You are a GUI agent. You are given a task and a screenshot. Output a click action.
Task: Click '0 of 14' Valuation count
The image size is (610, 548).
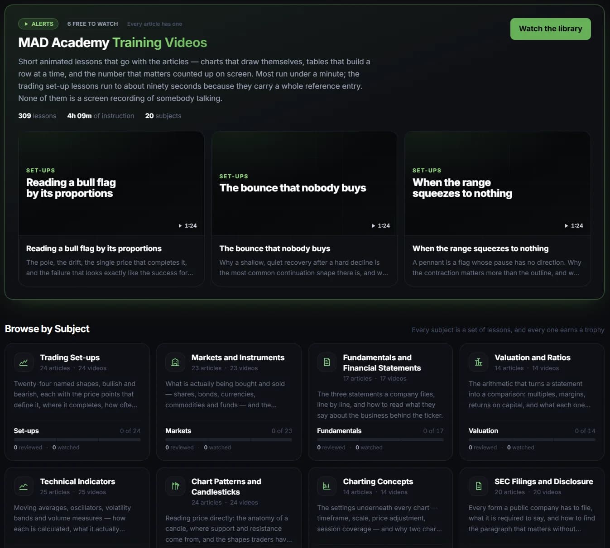585,431
